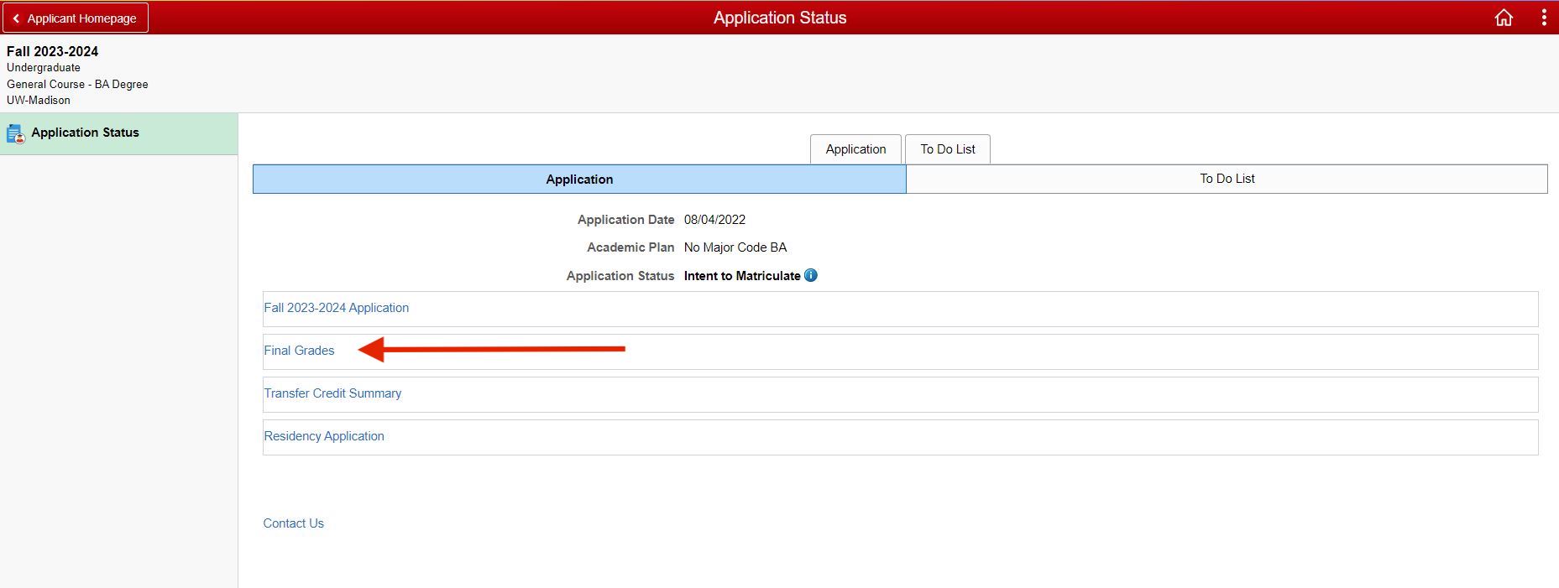This screenshot has height=588, width=1559.
Task: Click the No Major Code BA text
Action: (735, 247)
